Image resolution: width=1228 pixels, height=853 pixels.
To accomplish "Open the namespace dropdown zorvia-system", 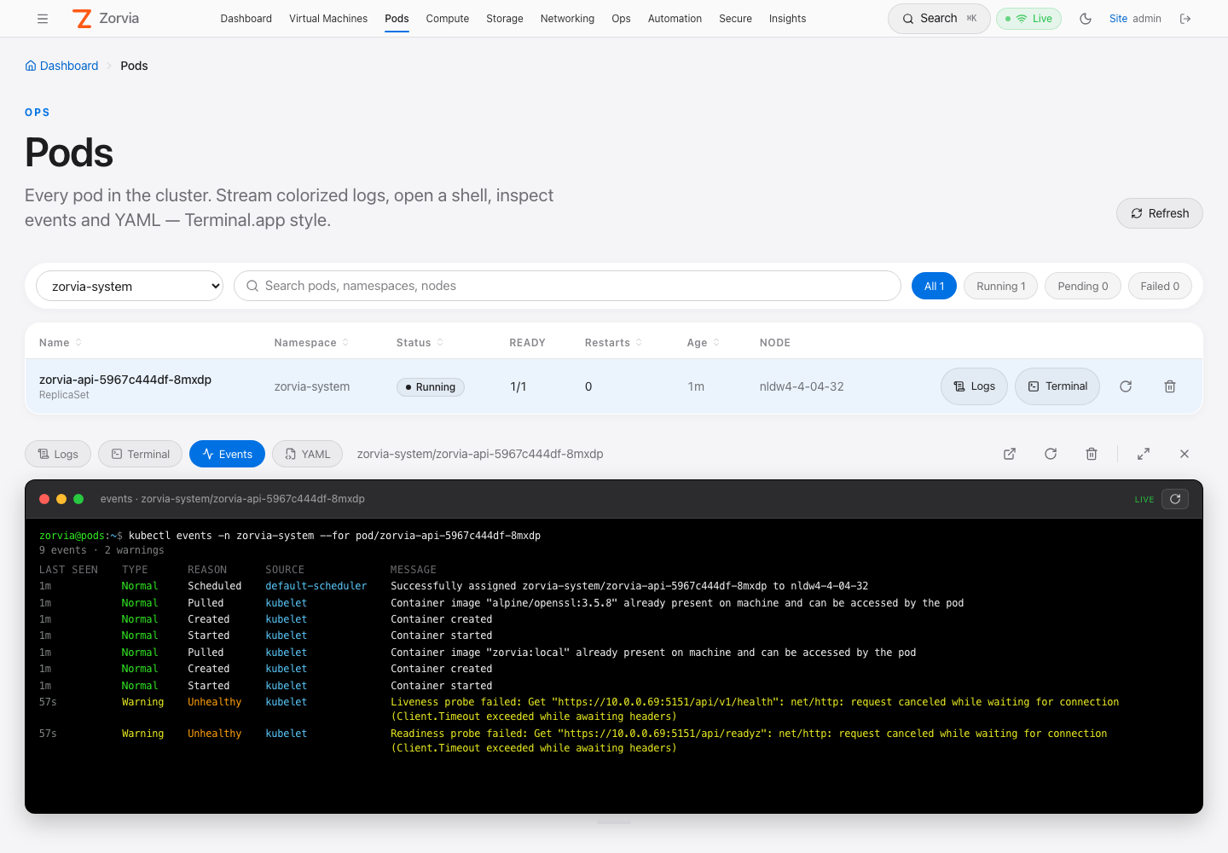I will pyautogui.click(x=130, y=286).
